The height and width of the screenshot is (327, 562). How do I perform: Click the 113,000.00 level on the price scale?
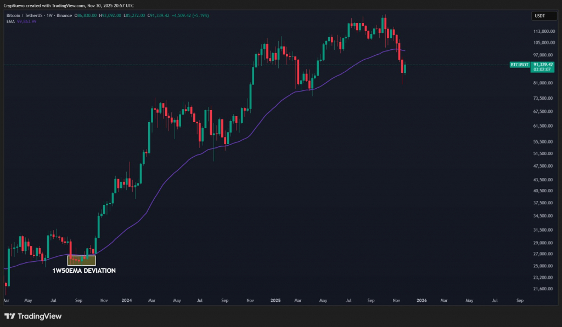click(543, 31)
